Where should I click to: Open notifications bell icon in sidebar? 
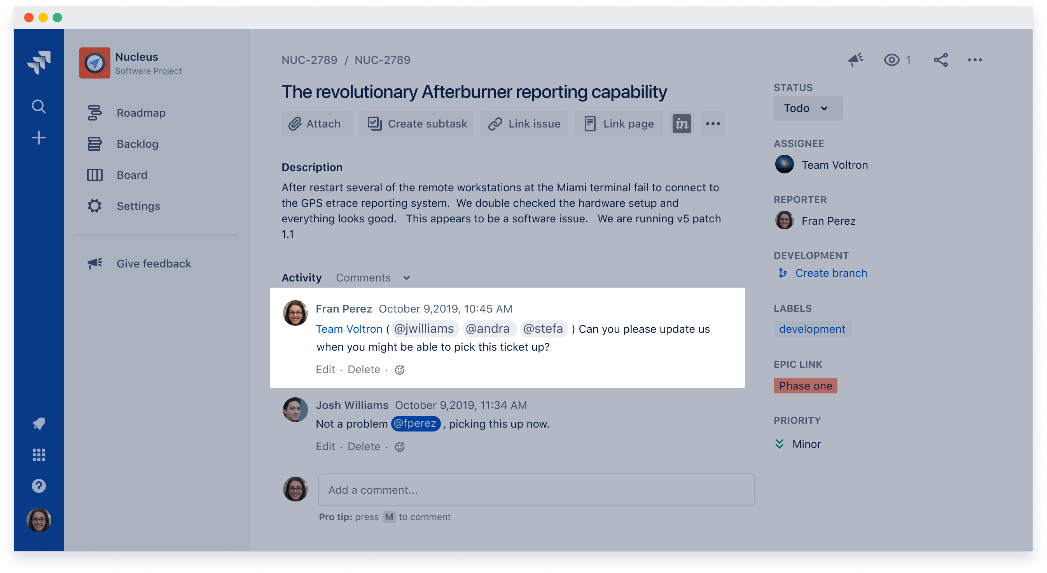38,423
